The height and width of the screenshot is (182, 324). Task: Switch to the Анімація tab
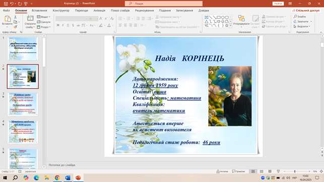tap(99, 11)
